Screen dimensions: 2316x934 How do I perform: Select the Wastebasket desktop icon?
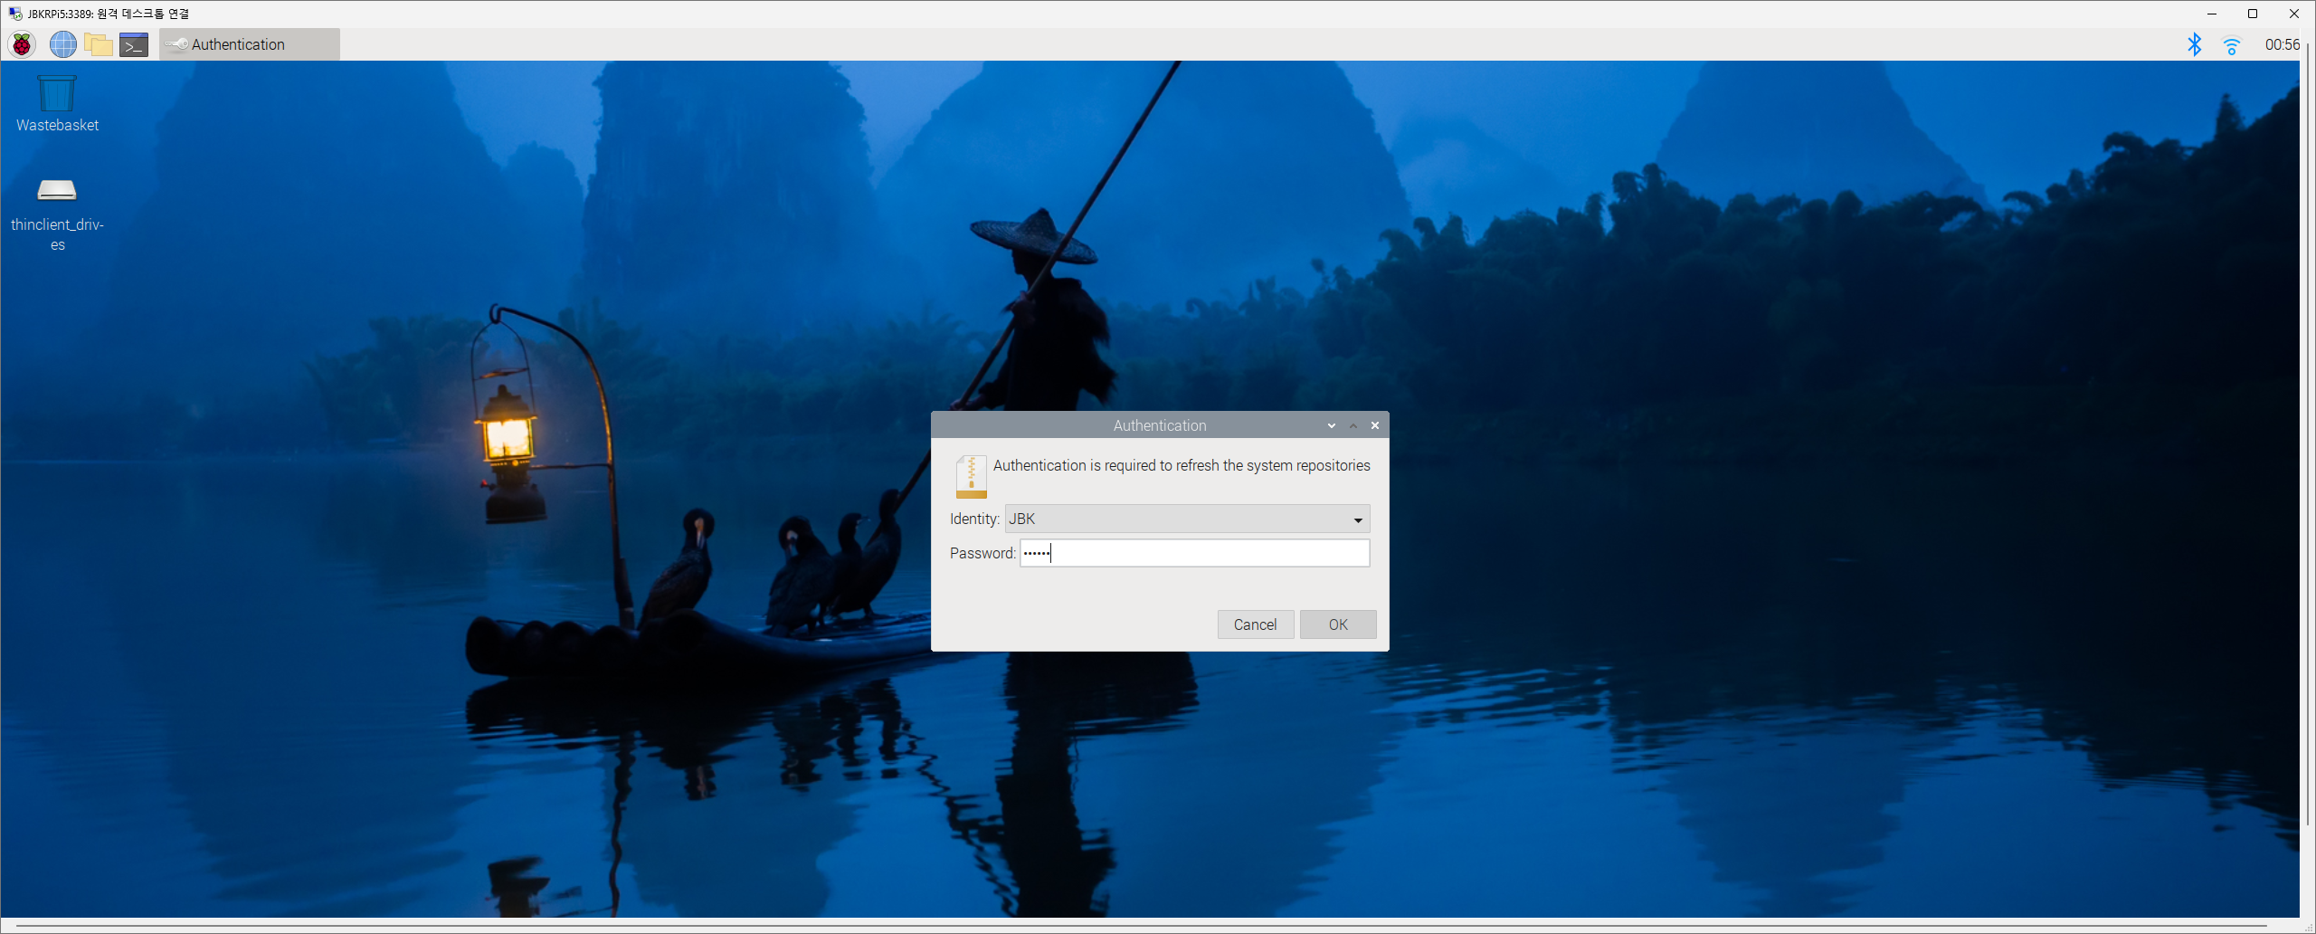pyautogui.click(x=57, y=95)
